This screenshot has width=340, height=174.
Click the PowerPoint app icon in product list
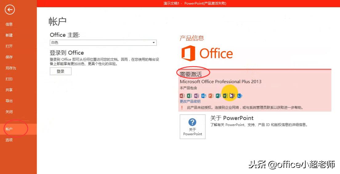coord(211,95)
